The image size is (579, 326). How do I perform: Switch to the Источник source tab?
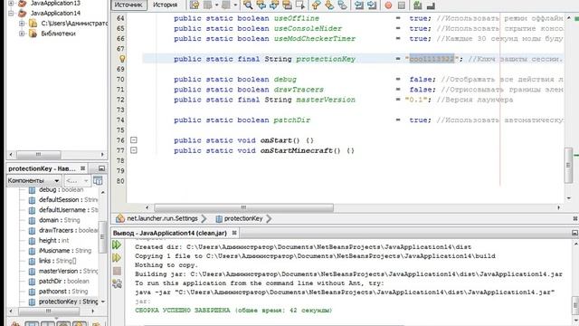click(x=128, y=5)
